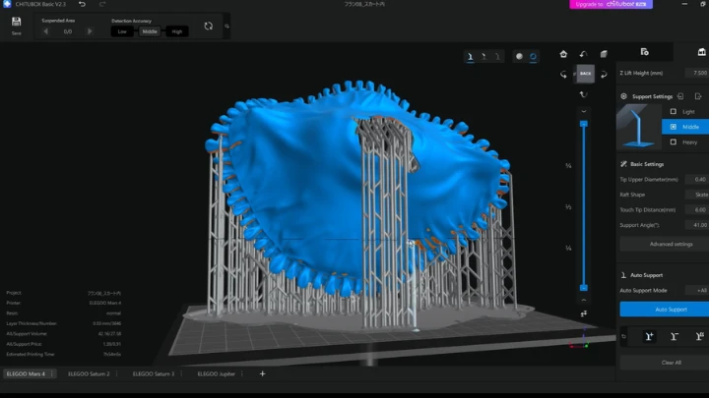Import support settings icon

coord(680,96)
